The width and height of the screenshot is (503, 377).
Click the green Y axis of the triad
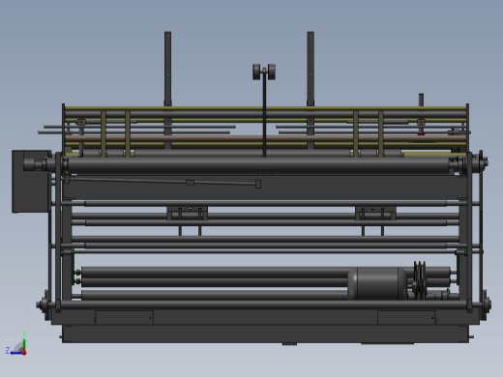pos(24,344)
